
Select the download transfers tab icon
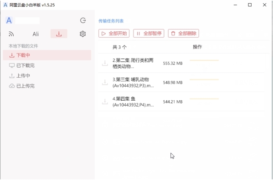(59, 34)
